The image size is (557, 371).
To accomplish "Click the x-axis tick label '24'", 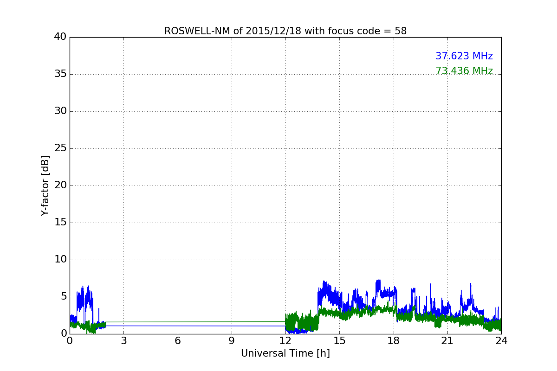I will [501, 341].
